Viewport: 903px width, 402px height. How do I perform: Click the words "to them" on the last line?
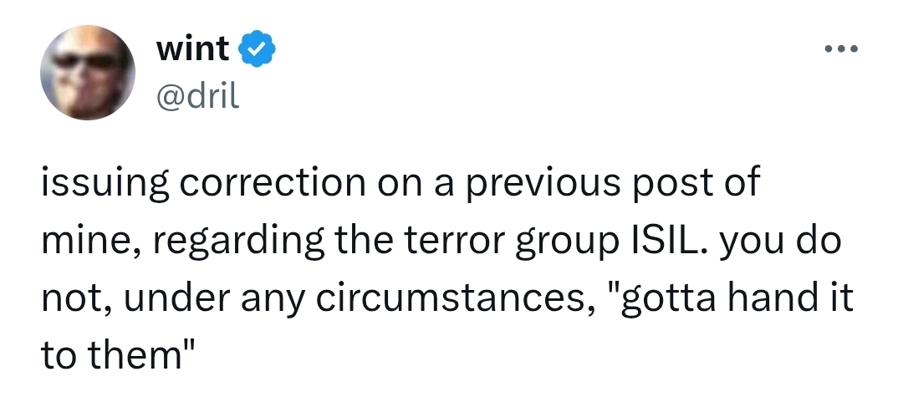pyautogui.click(x=113, y=357)
